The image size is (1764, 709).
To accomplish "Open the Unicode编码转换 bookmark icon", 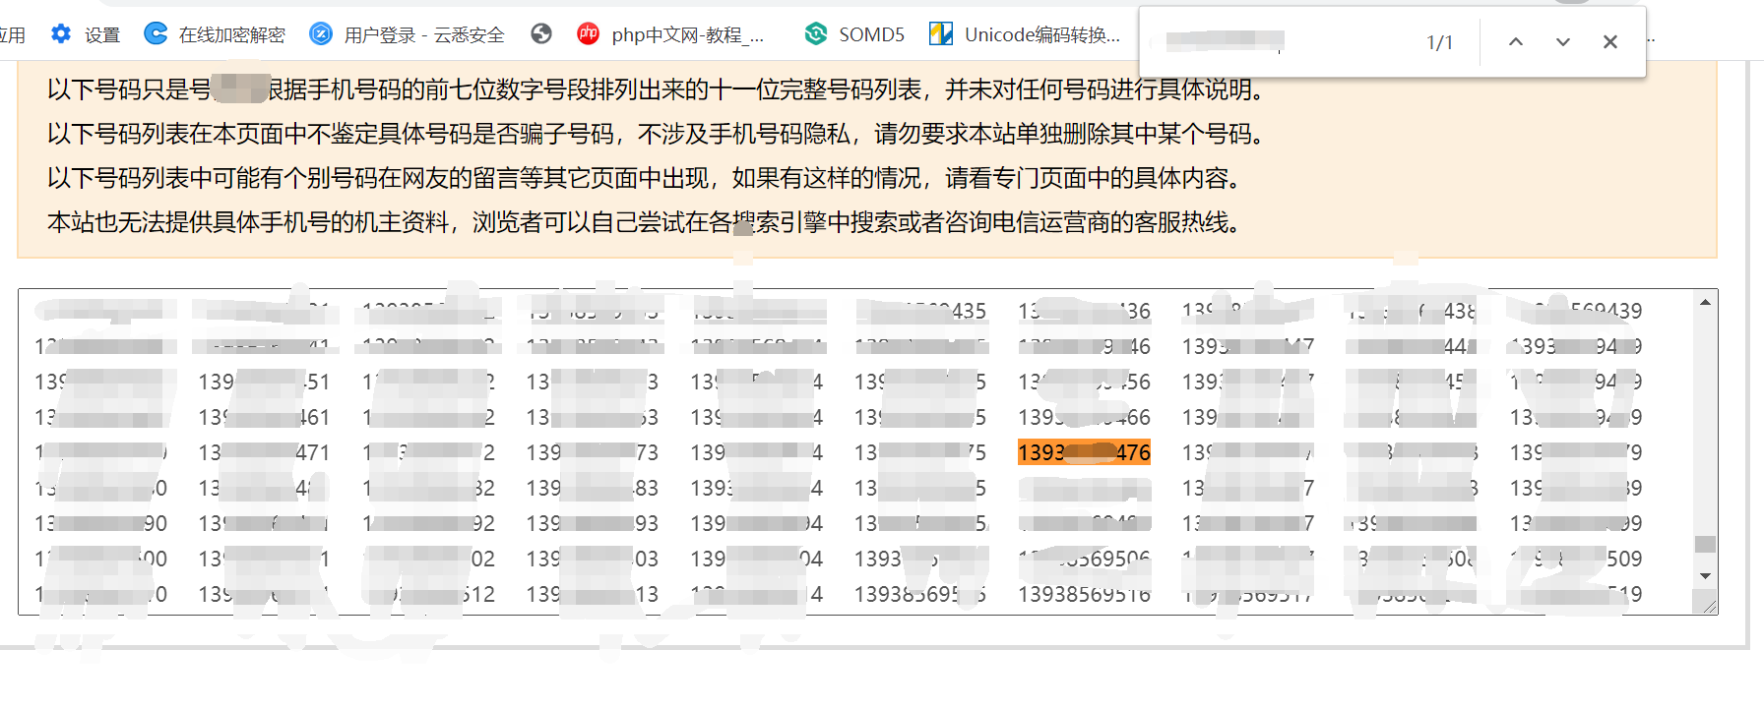I will point(941,34).
